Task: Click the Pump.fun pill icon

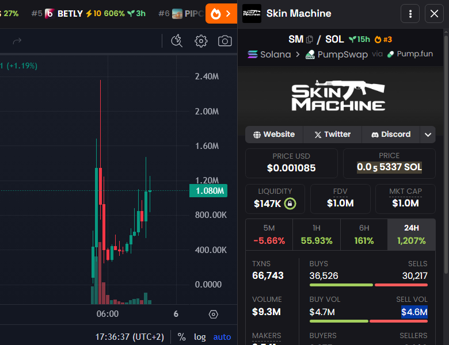Action: coord(391,54)
